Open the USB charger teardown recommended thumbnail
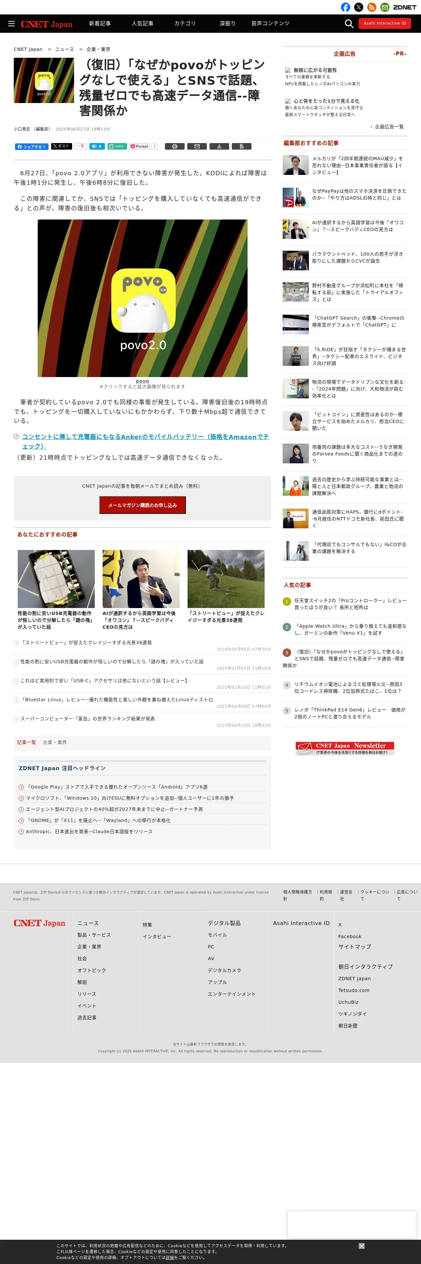Image resolution: width=421 pixels, height=1264 pixels. [56, 579]
